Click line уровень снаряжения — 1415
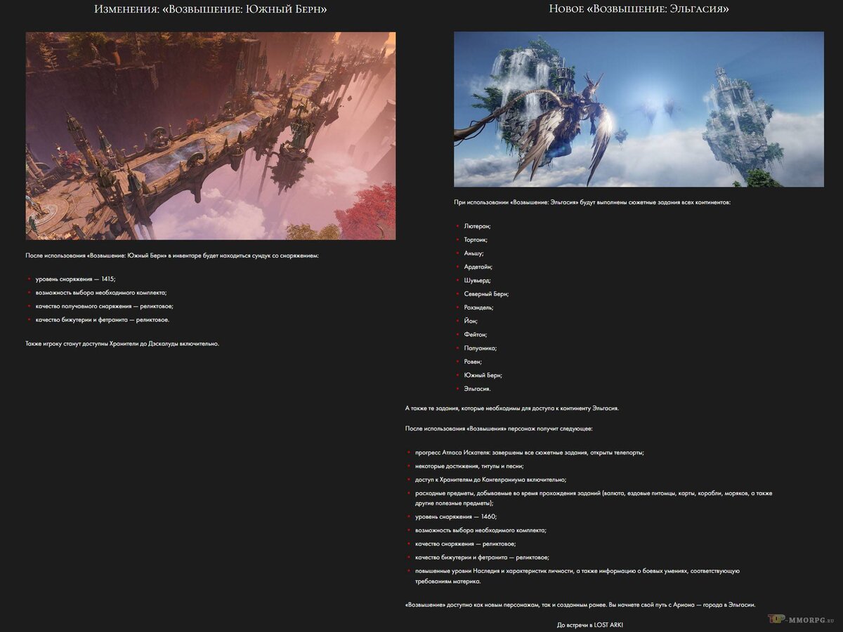 point(76,279)
